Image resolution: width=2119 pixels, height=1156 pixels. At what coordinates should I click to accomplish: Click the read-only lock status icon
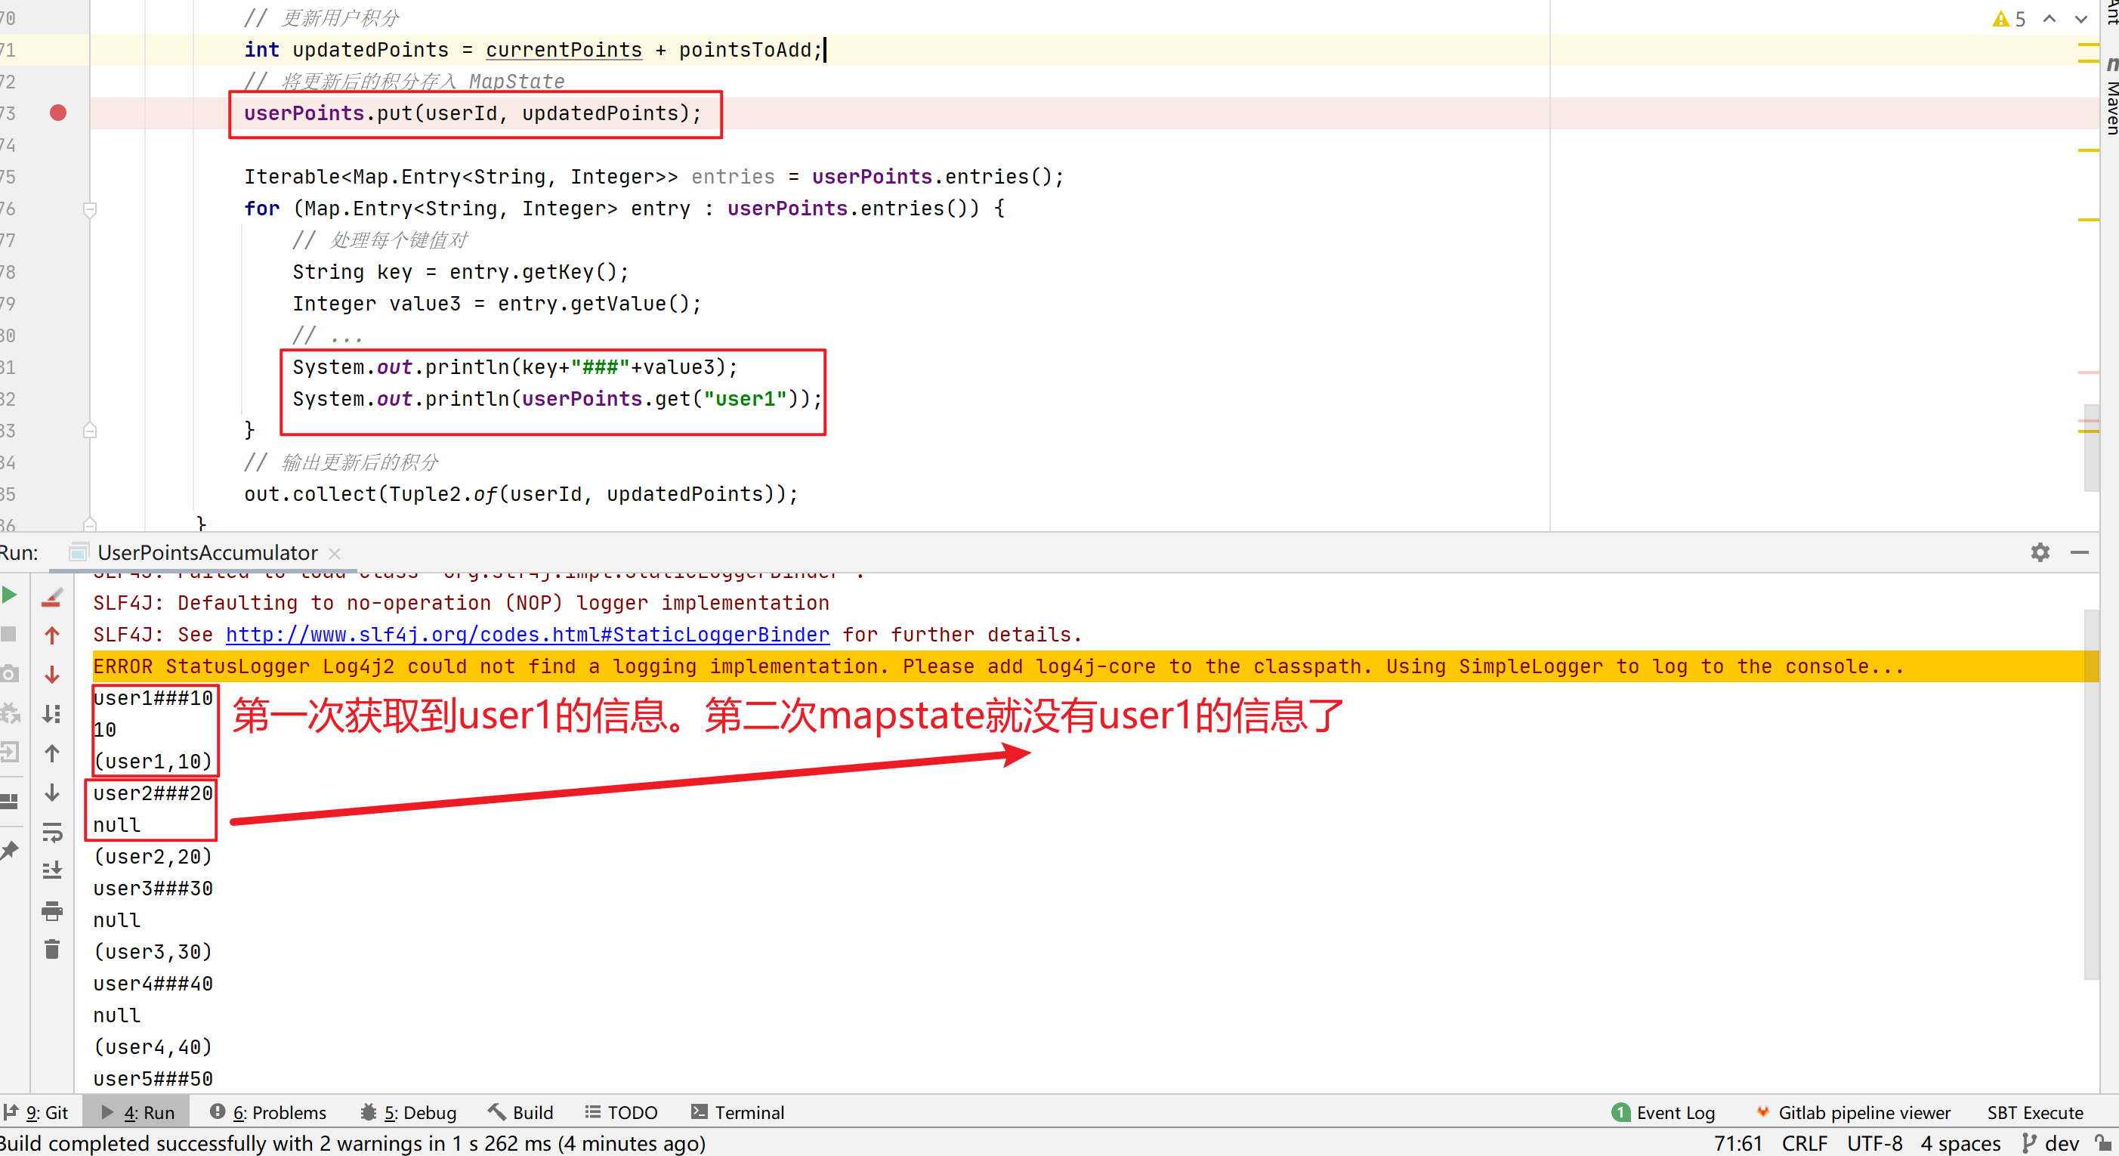[x=2103, y=1143]
